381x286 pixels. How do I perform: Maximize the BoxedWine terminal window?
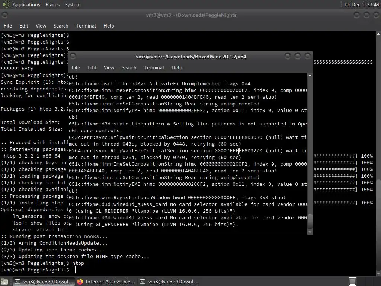(x=298, y=56)
